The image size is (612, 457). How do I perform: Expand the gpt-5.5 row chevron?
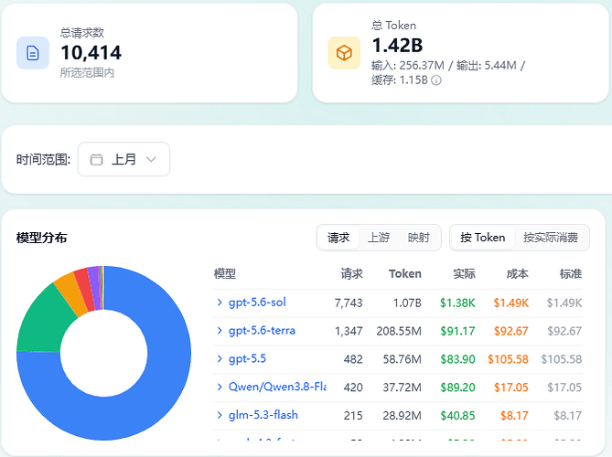[220, 358]
